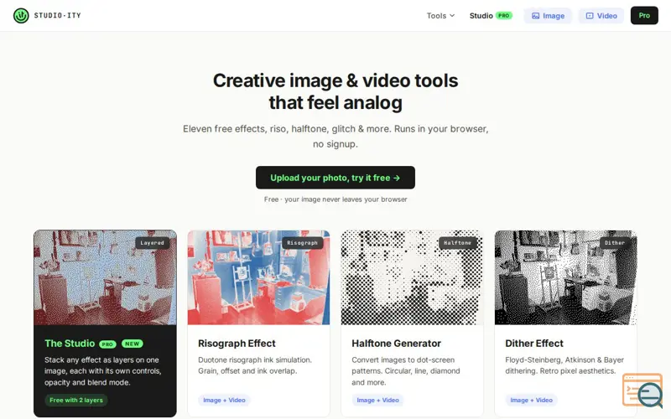Screen dimensions: 671x419
Task: Click Image + Video tag under Halftone Generator
Action: 378,401
